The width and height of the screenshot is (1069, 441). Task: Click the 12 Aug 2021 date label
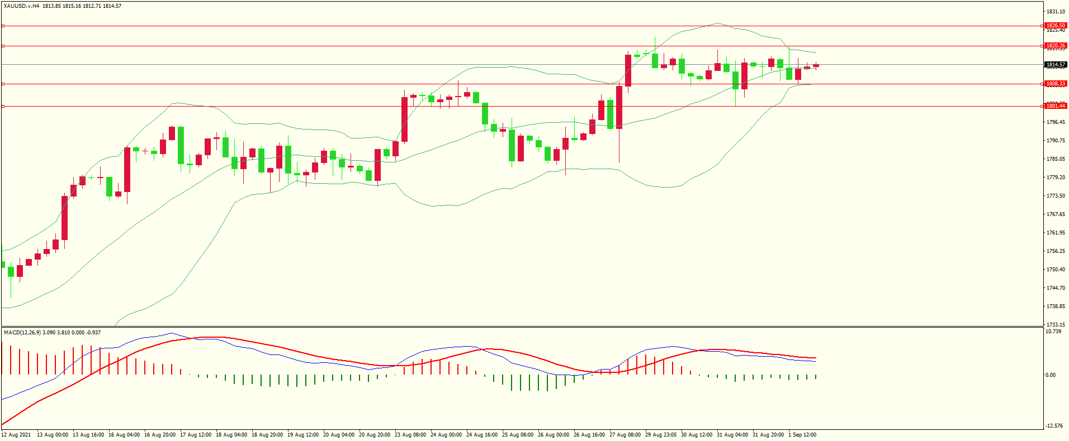(x=16, y=435)
